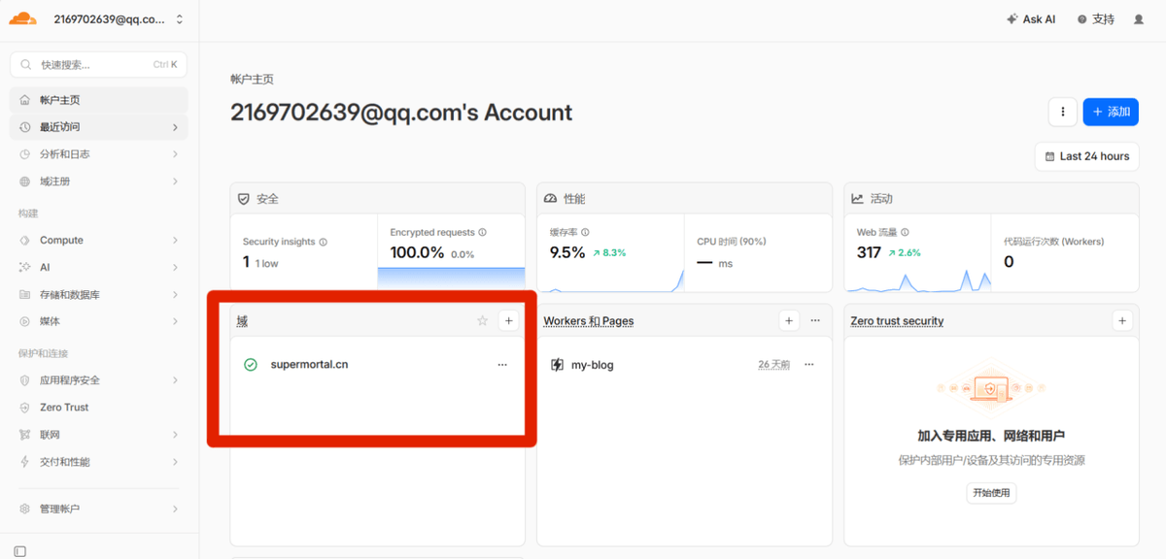Click the Web 流量 sparkline chart
Screen dimensions: 1166x559
[x=919, y=281]
